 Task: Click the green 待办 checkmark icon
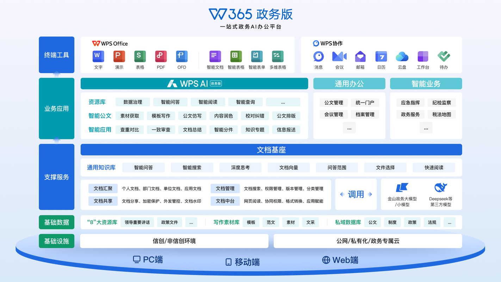[444, 56]
